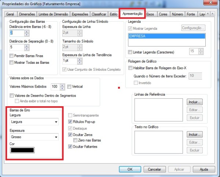Decrease Distância de Separação spinner value
This screenshot has width=220, height=177.
(26, 49)
